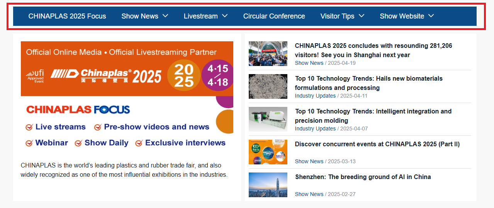494x208 pixels.
Task: Click the crowded exhibition hall thumbnail
Action: click(268, 54)
